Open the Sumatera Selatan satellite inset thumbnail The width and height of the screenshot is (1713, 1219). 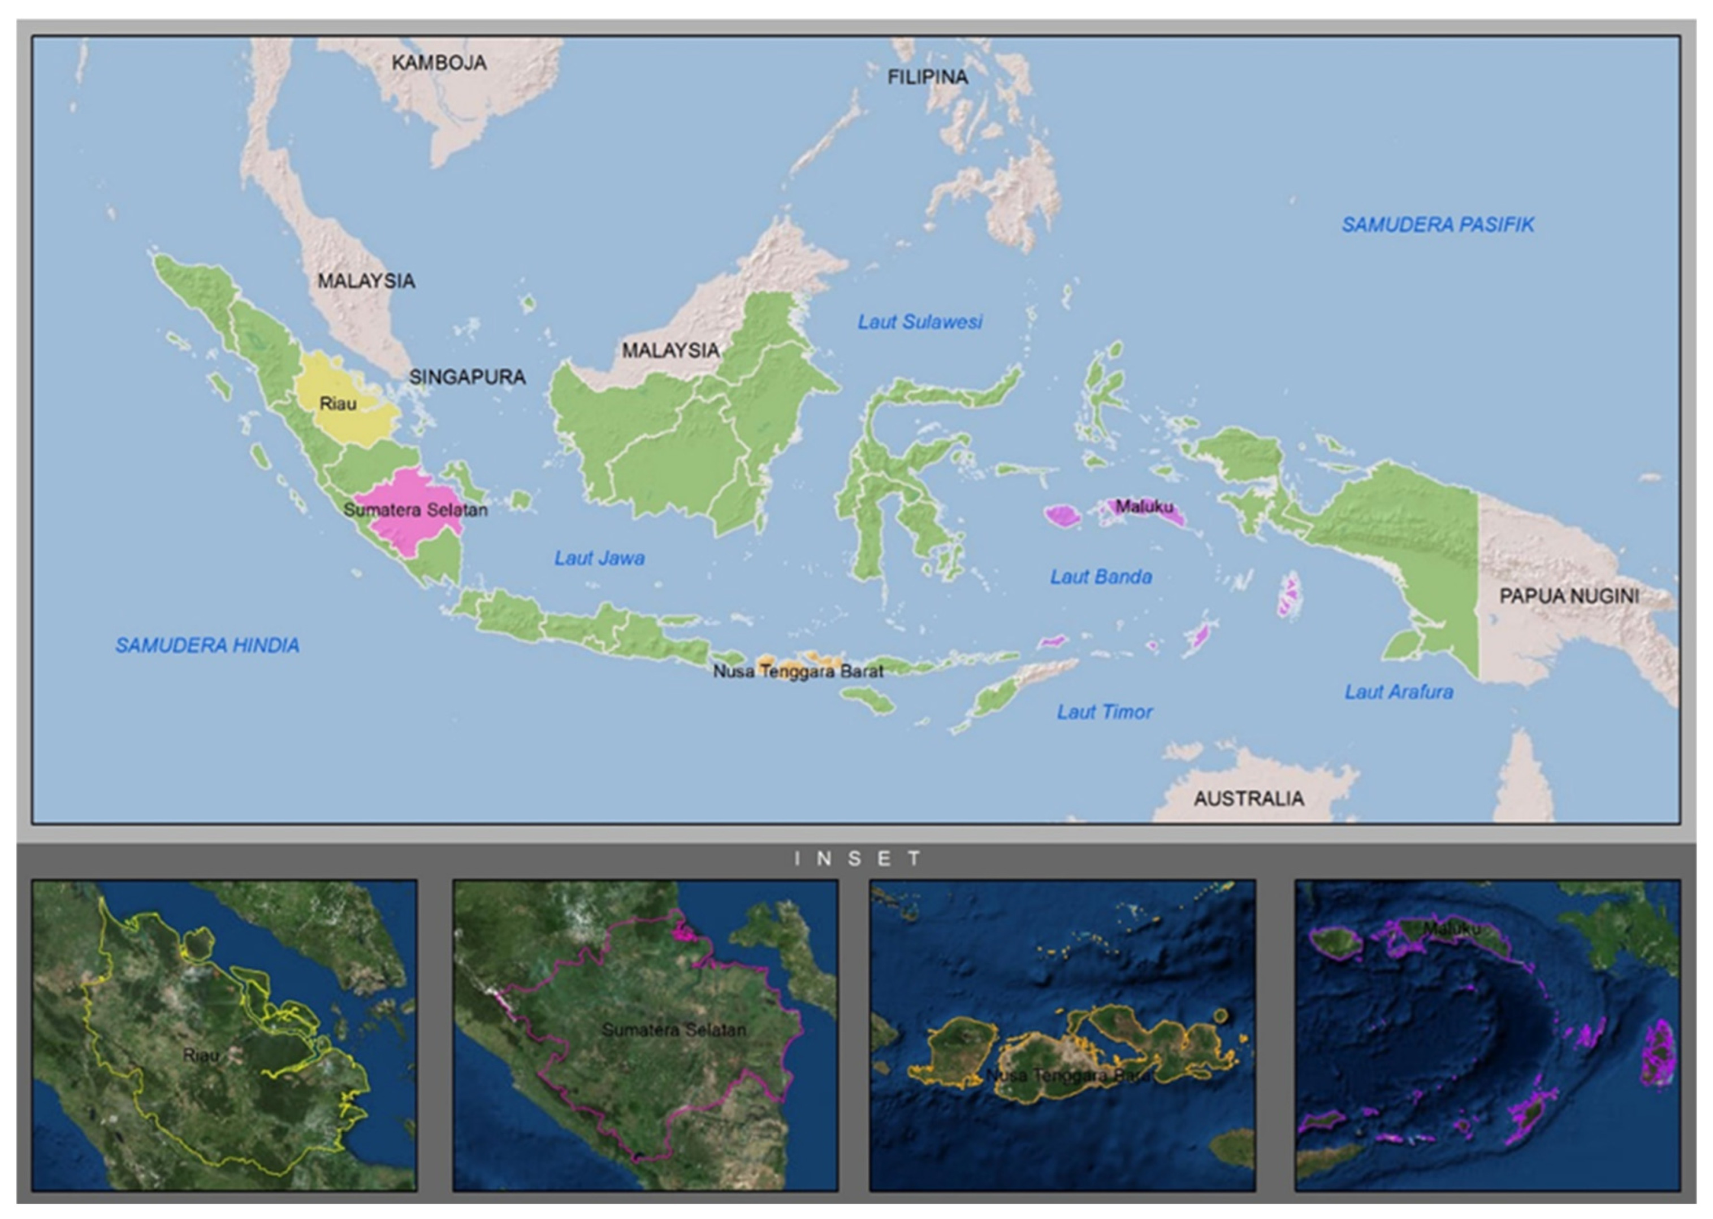tap(644, 1035)
